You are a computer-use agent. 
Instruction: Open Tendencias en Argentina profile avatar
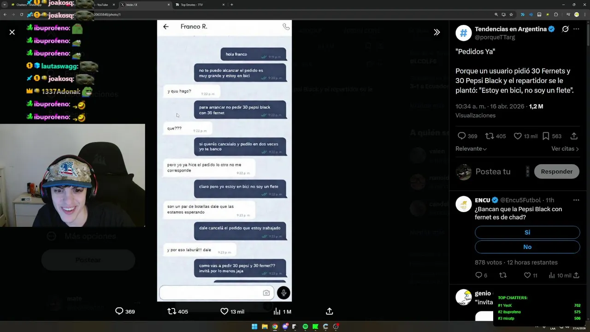464,33
